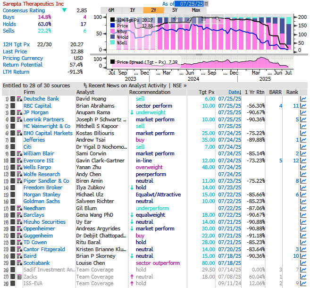Select the 5Y chart range tab
This screenshot has height=288, width=310.
coord(175,10)
